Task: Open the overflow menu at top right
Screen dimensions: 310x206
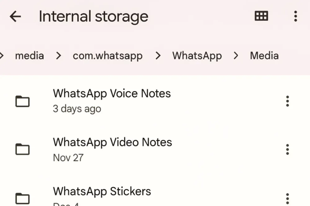Action: tap(295, 16)
